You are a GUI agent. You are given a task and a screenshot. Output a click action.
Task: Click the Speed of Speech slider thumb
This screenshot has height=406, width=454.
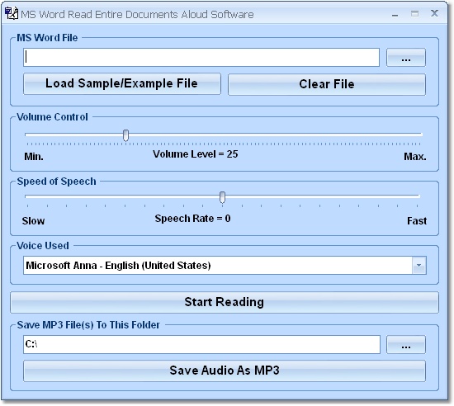click(x=222, y=197)
